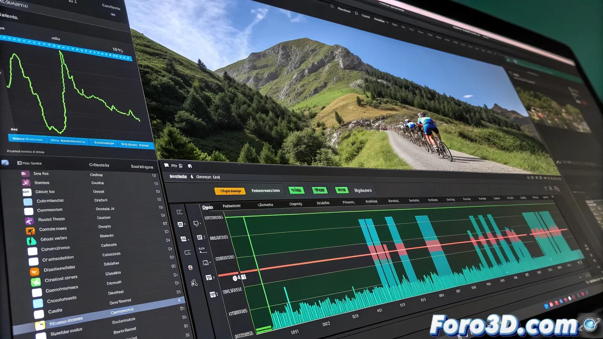
Task: Click the boxed '21' icon in the second tool column
Action: point(200,237)
